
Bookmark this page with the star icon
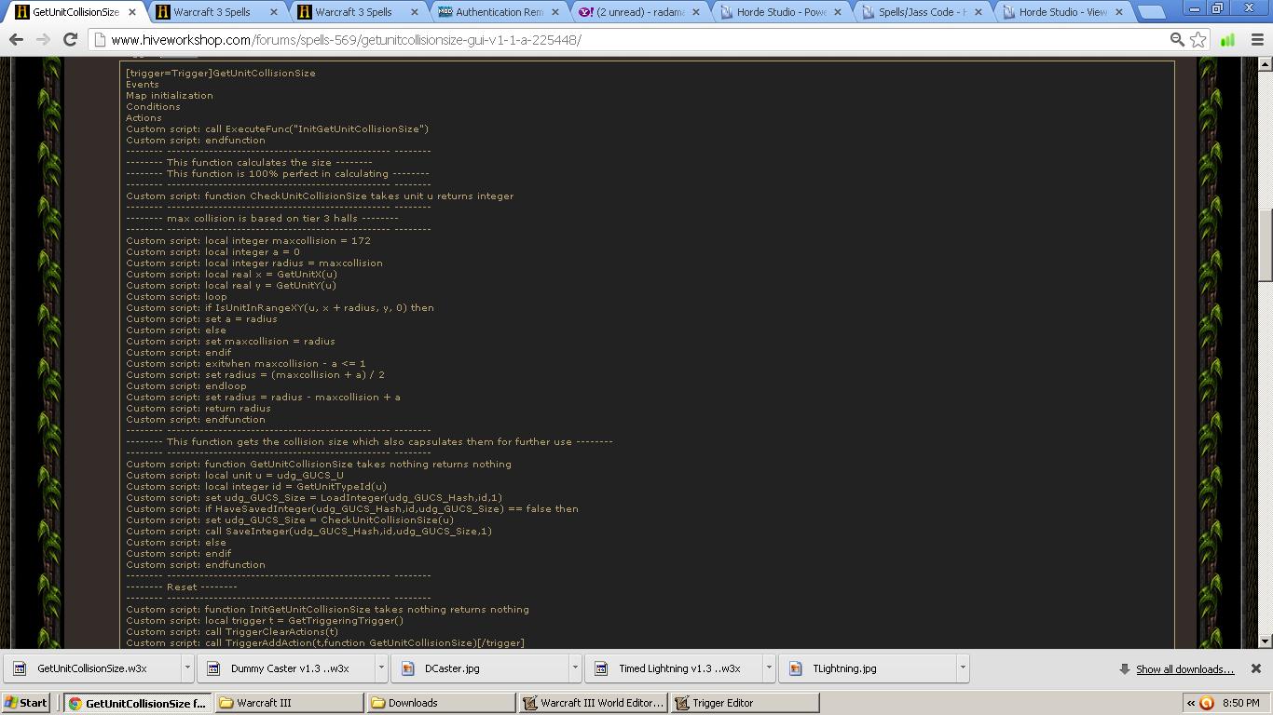pyautogui.click(x=1198, y=40)
